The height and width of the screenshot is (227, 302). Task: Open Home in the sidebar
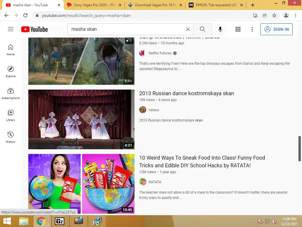click(x=11, y=50)
